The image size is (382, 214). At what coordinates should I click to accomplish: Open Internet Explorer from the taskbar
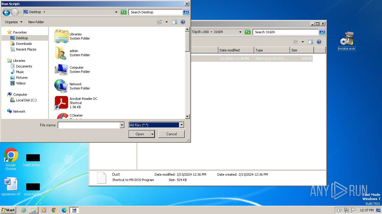coord(24,210)
